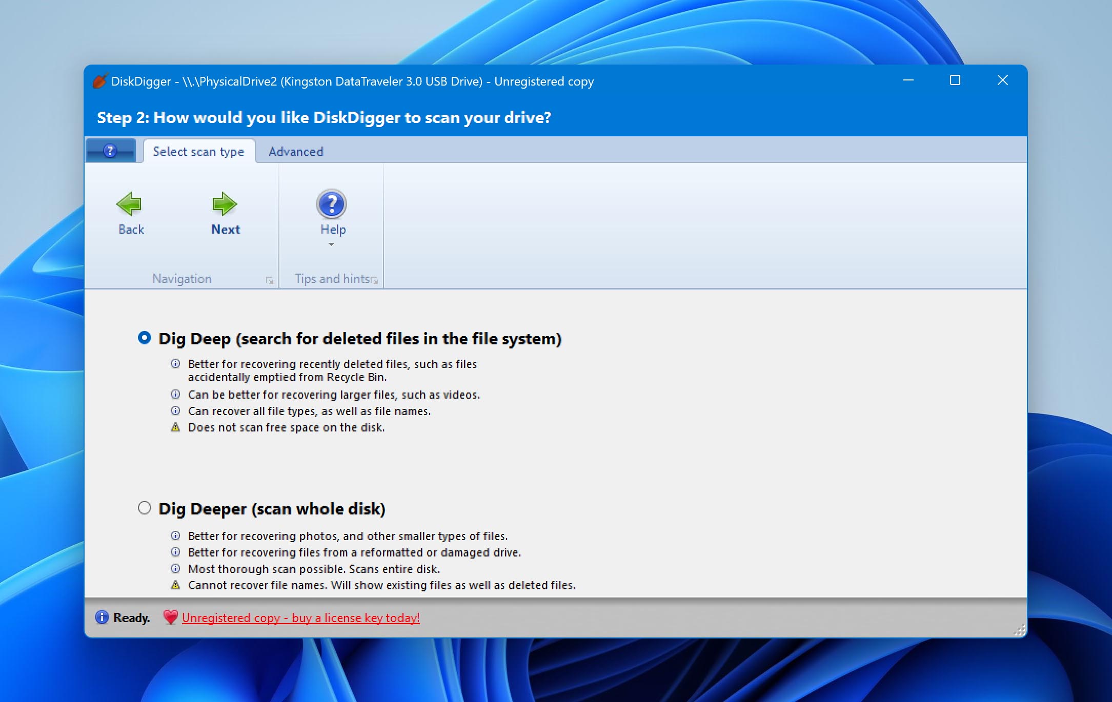The image size is (1112, 702).
Task: Click the 'Step 2' heading text
Action: click(x=324, y=117)
